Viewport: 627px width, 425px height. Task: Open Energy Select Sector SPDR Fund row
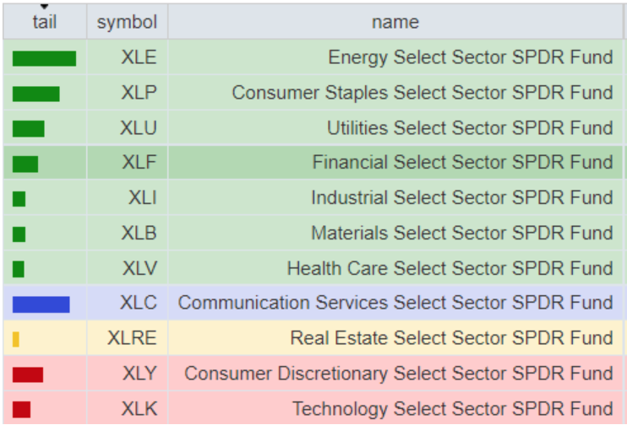click(x=470, y=57)
